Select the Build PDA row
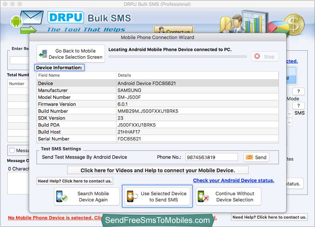The height and width of the screenshot is (227, 315). coord(158,125)
